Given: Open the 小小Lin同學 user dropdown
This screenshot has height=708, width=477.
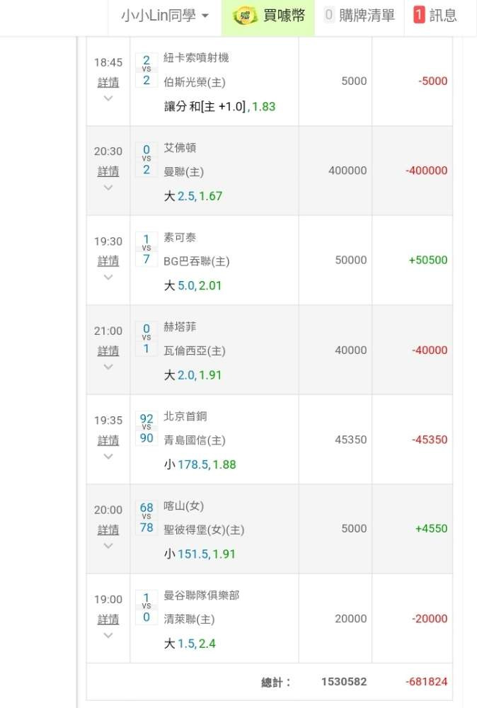Looking at the screenshot, I should (x=165, y=16).
